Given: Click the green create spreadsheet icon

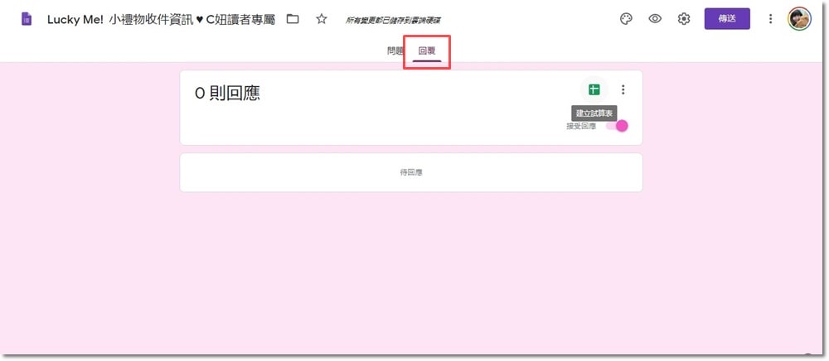Looking at the screenshot, I should 594,90.
